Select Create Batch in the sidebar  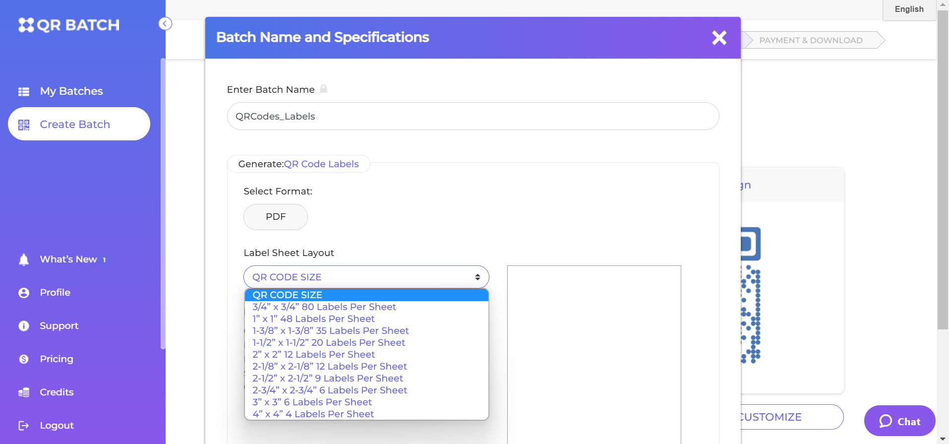pyautogui.click(x=79, y=124)
